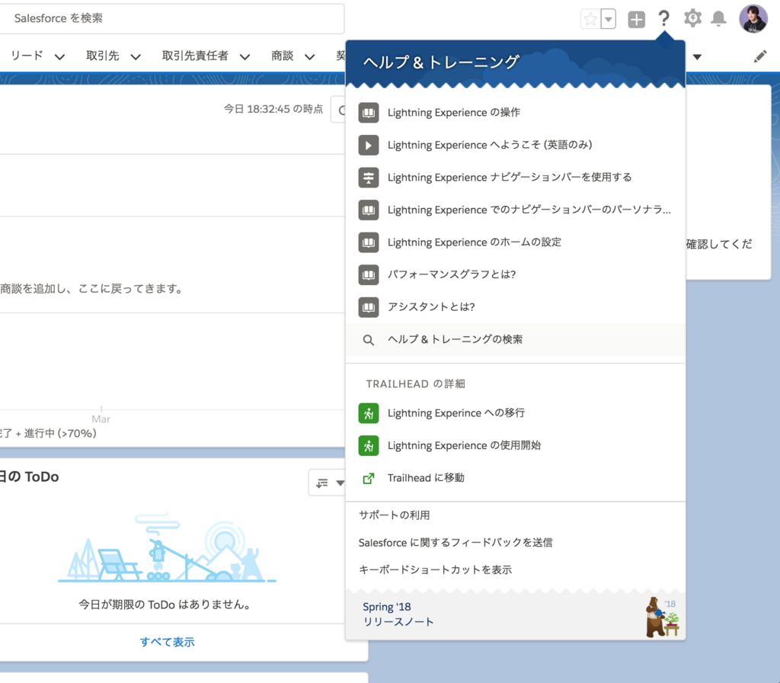This screenshot has width=780, height=683.
Task: Open Lightning Experience でのナビゲーションバーのパーソナラ… link
Action: (x=529, y=210)
